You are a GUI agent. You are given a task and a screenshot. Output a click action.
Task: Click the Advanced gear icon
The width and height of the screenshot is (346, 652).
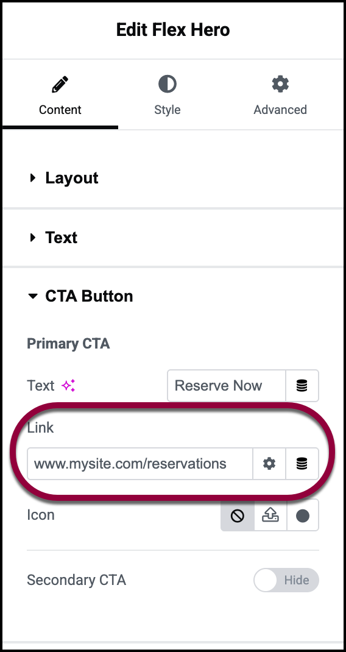pyautogui.click(x=280, y=84)
